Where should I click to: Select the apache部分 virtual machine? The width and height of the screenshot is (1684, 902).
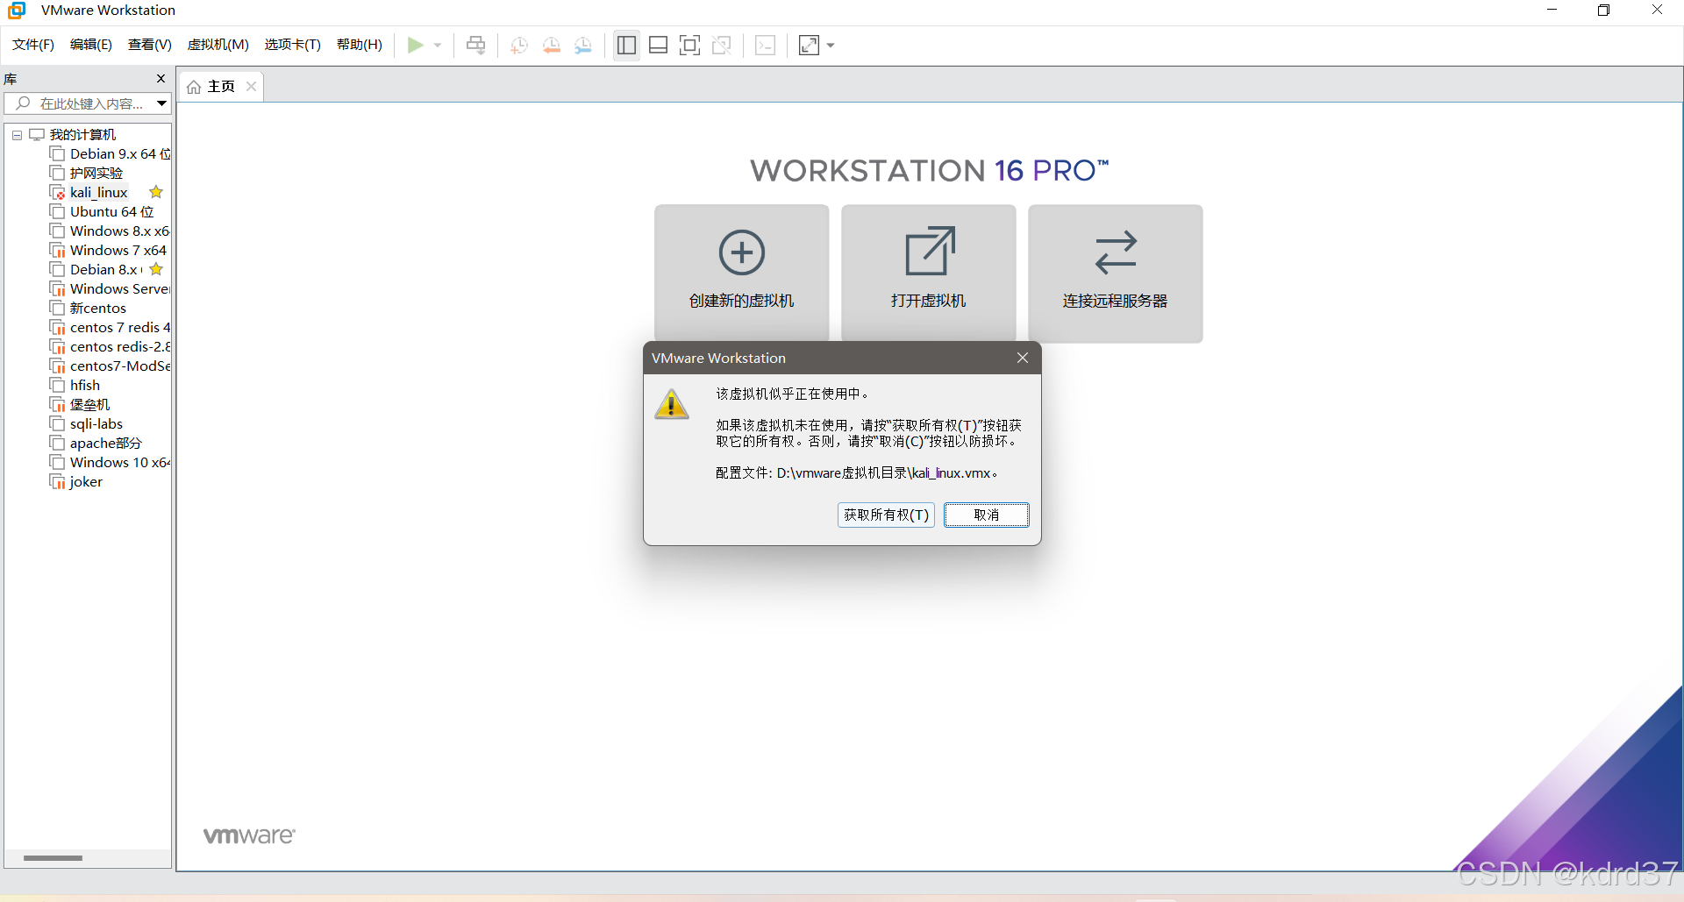[x=96, y=443]
